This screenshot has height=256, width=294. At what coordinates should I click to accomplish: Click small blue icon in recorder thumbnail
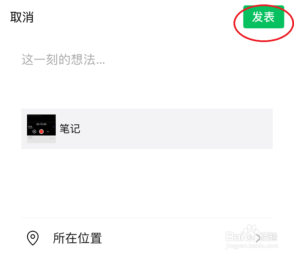point(54,127)
